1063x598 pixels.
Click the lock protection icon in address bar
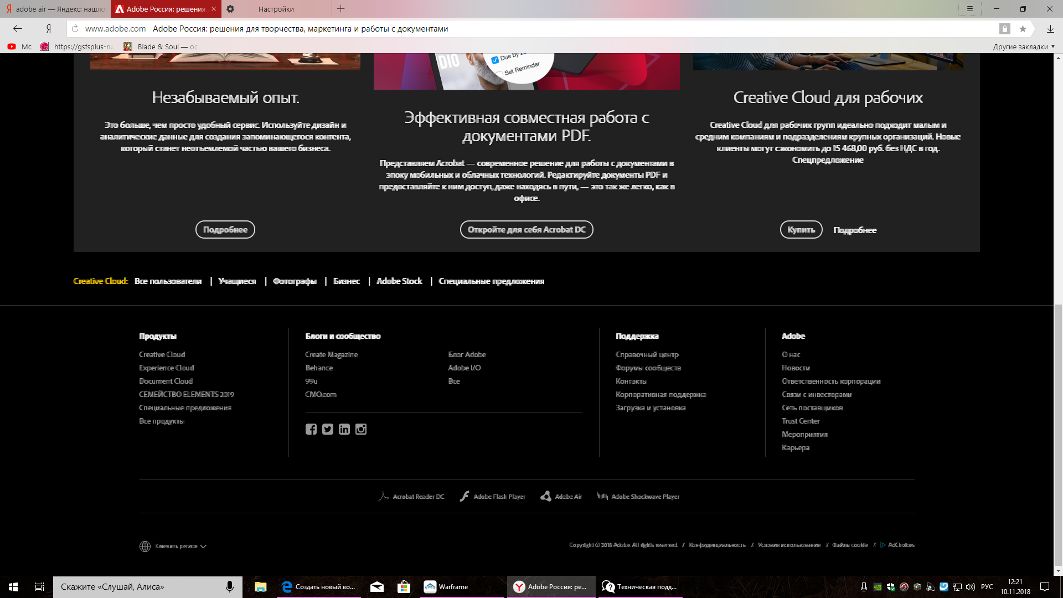[1004, 29]
